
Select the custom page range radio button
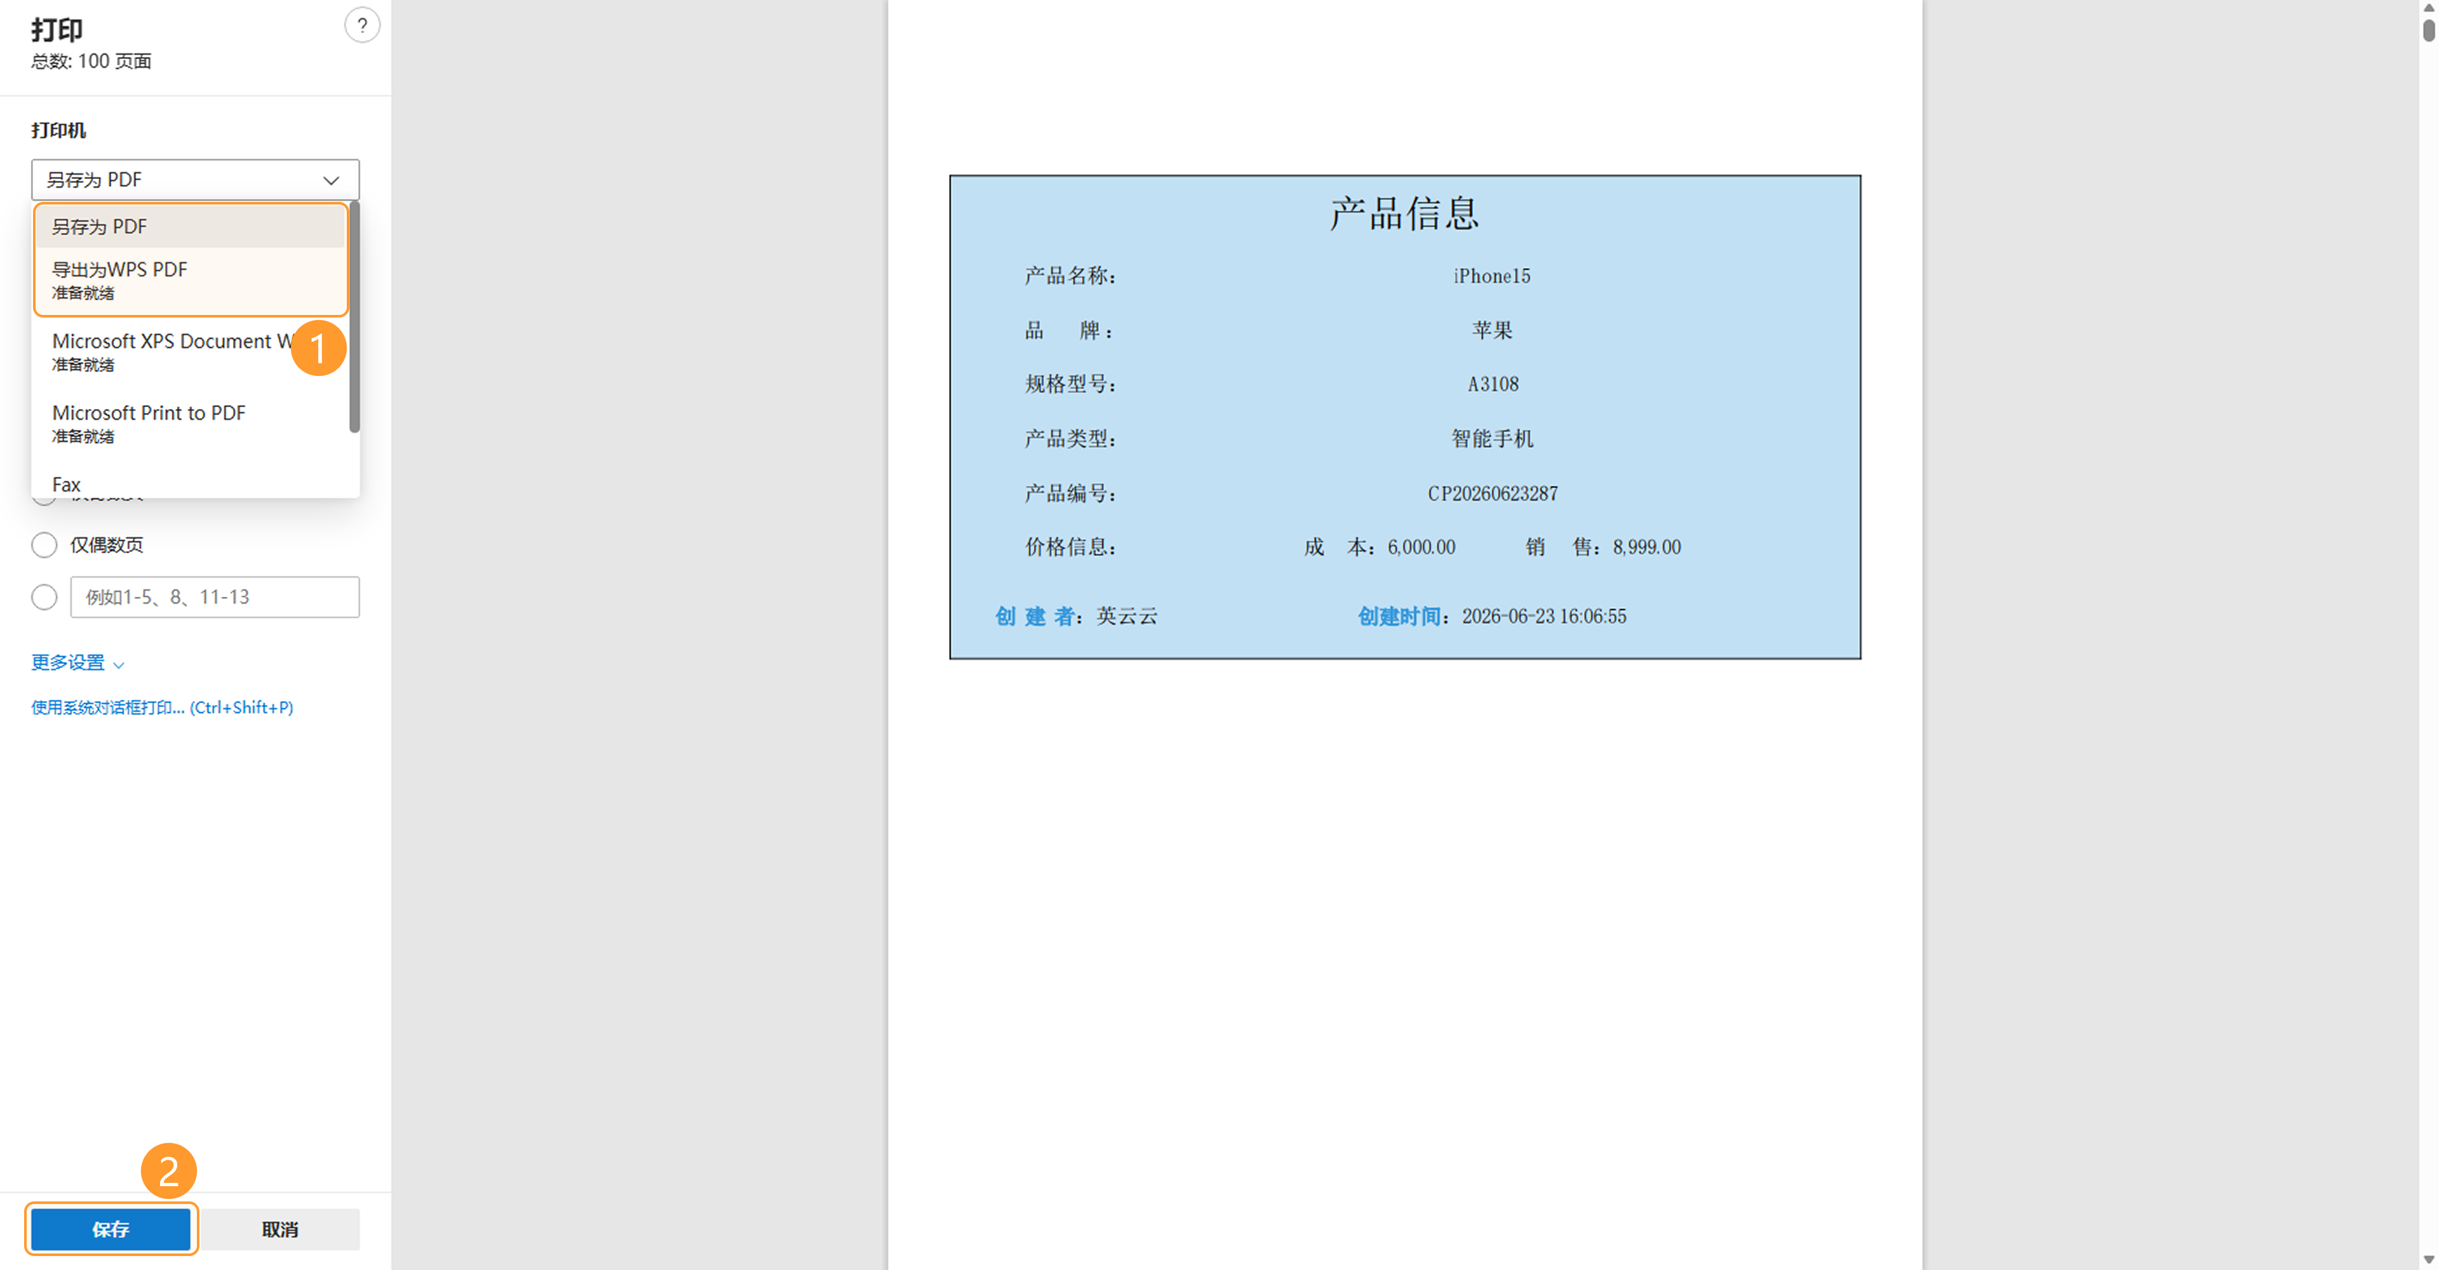coord(44,597)
